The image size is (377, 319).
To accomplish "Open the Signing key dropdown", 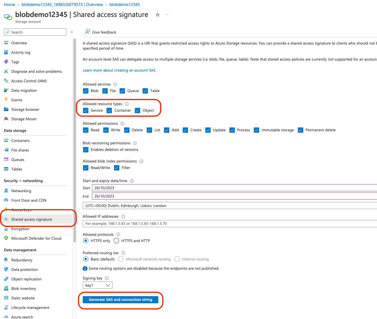I will point(97,285).
